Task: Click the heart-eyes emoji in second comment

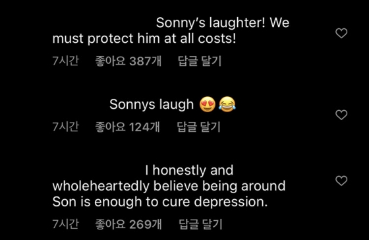Action: pos(208,104)
